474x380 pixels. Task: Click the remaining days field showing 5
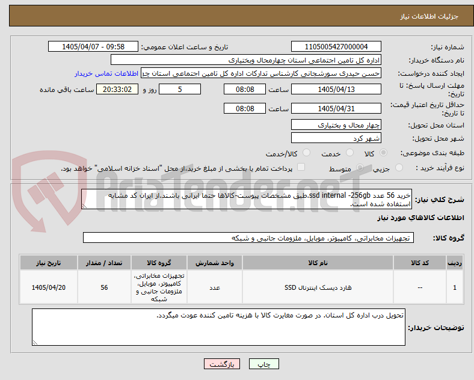click(180, 89)
